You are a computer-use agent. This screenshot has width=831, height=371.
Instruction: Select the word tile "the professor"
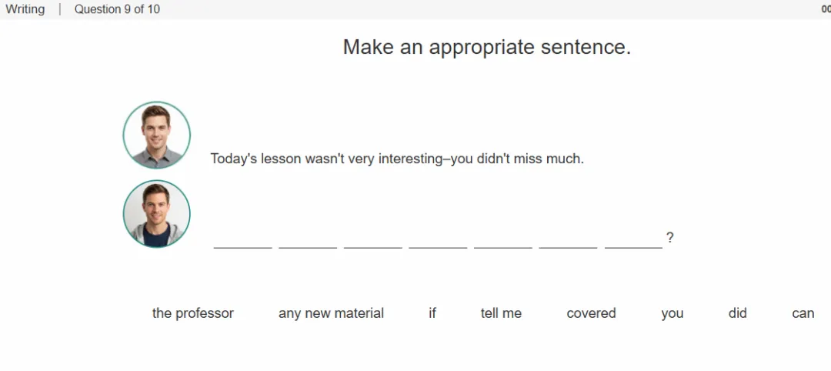[x=193, y=313]
